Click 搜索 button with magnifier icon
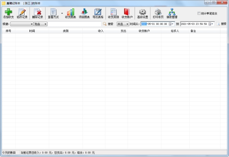Viewport: 229px width, 157px height. (108, 24)
